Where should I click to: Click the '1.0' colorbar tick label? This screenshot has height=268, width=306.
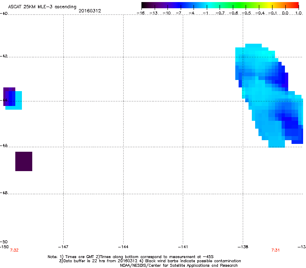299,13
